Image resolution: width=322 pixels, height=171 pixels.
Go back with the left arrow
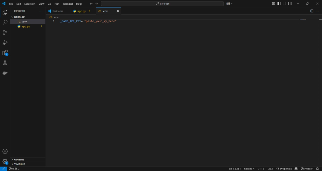pos(91,4)
